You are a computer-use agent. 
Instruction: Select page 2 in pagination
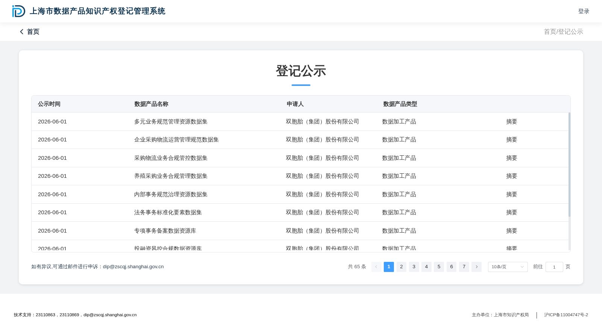tap(401, 267)
